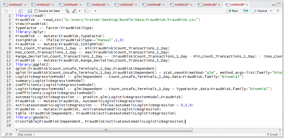Click CrossTable call on line 27
284x138 pixels.
(100, 121)
